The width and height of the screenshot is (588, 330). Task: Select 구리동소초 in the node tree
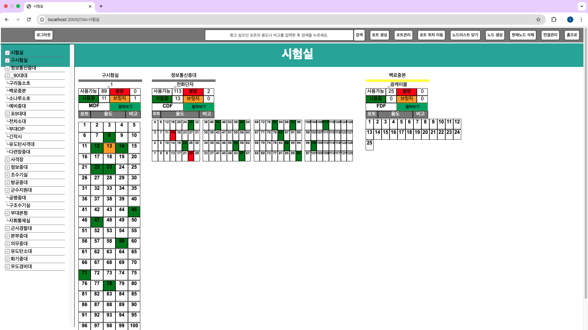20,83
